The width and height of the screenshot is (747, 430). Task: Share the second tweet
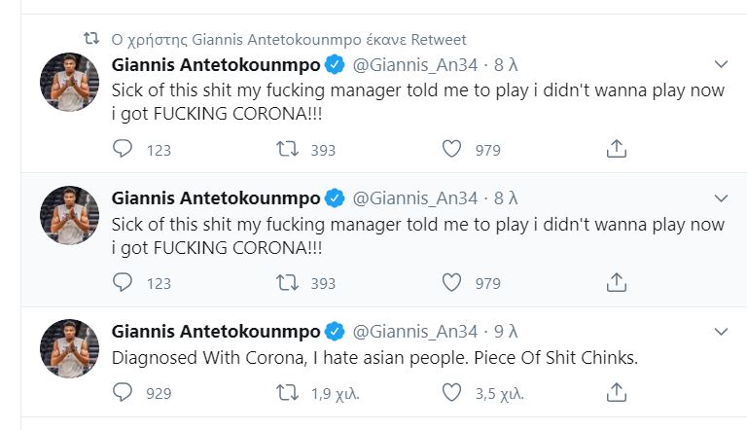pyautogui.click(x=615, y=282)
